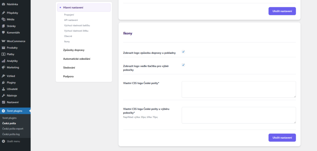Collapse sidebar with Sbalit menu icon
Viewport: 317px width, 151px height.
point(3,141)
